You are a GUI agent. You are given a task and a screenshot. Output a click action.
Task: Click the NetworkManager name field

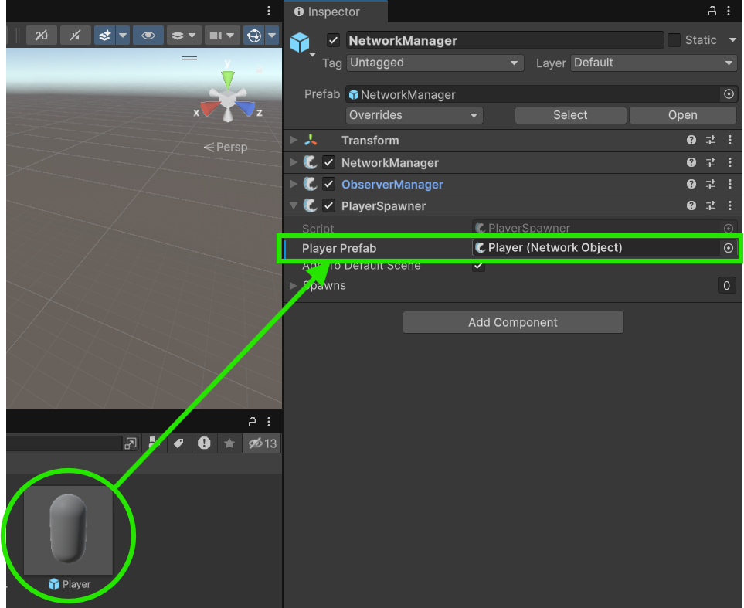point(504,40)
